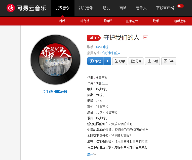
Task: Open the 商城 tab
Action: pos(123,8)
